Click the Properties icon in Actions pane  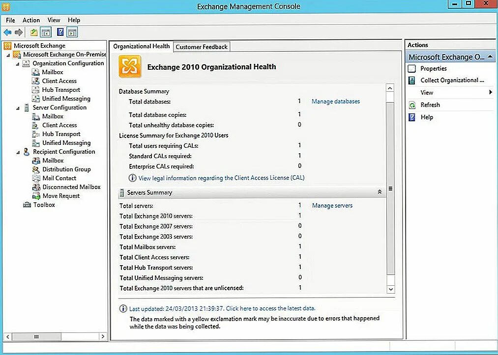412,69
